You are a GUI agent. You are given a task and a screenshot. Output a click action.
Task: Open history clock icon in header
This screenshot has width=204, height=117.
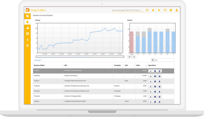165,10
